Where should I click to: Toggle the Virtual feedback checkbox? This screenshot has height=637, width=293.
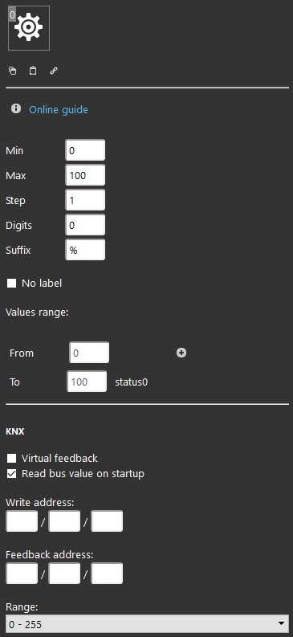point(12,458)
